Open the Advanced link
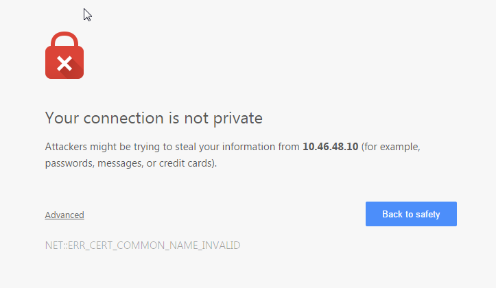Screen dimensions: 496x288 (64, 215)
